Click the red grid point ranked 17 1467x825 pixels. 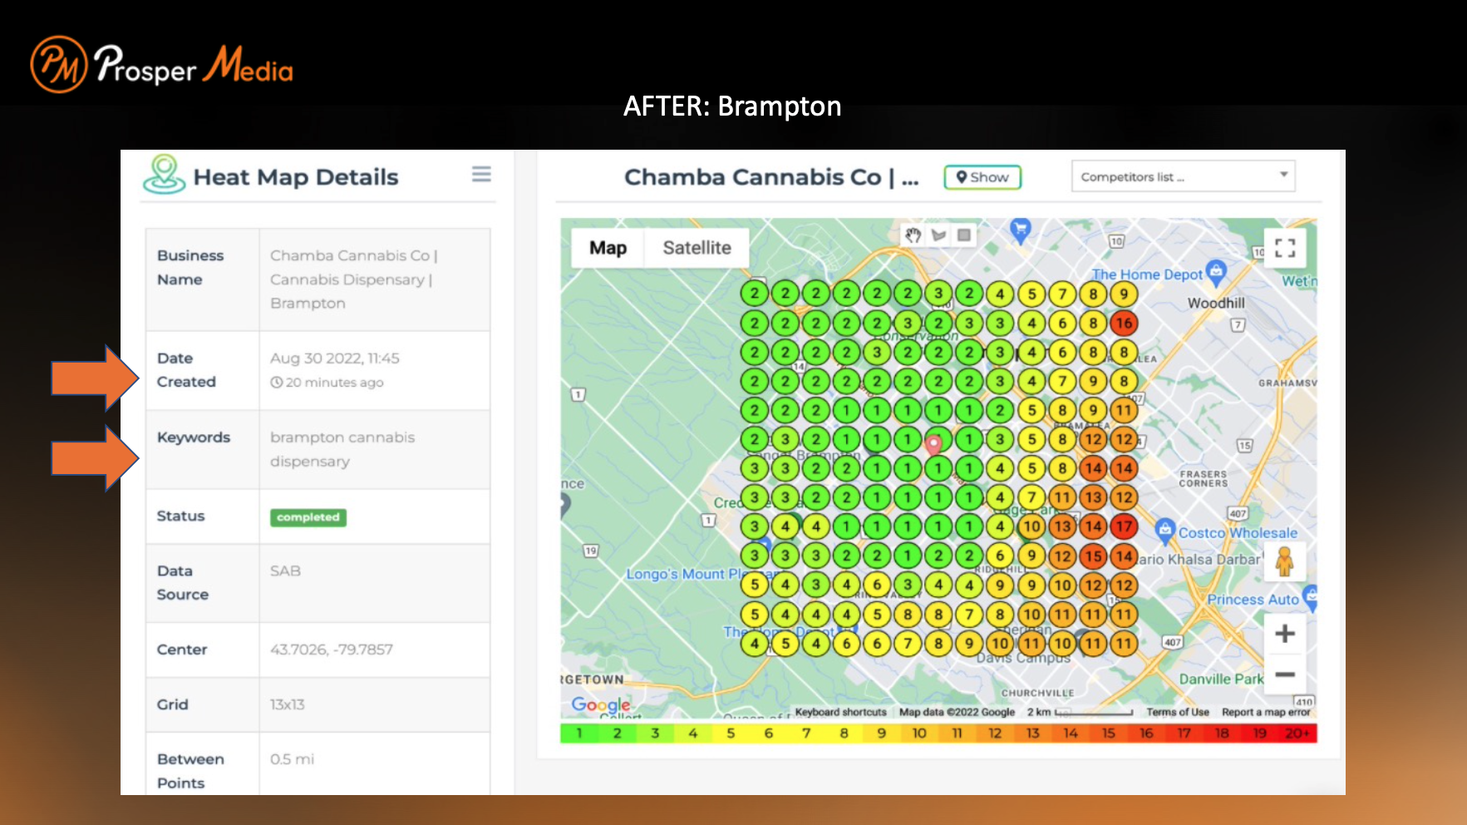1124,526
